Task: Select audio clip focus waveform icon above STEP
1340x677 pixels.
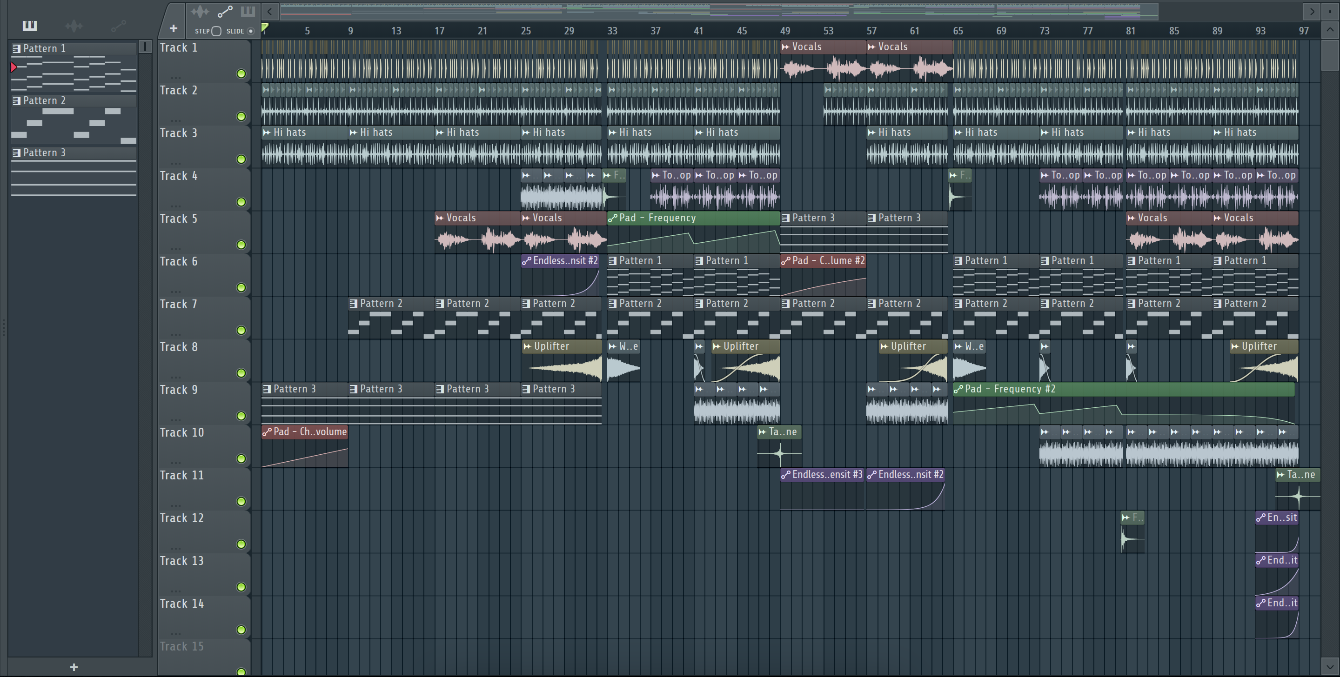Action: [200, 12]
